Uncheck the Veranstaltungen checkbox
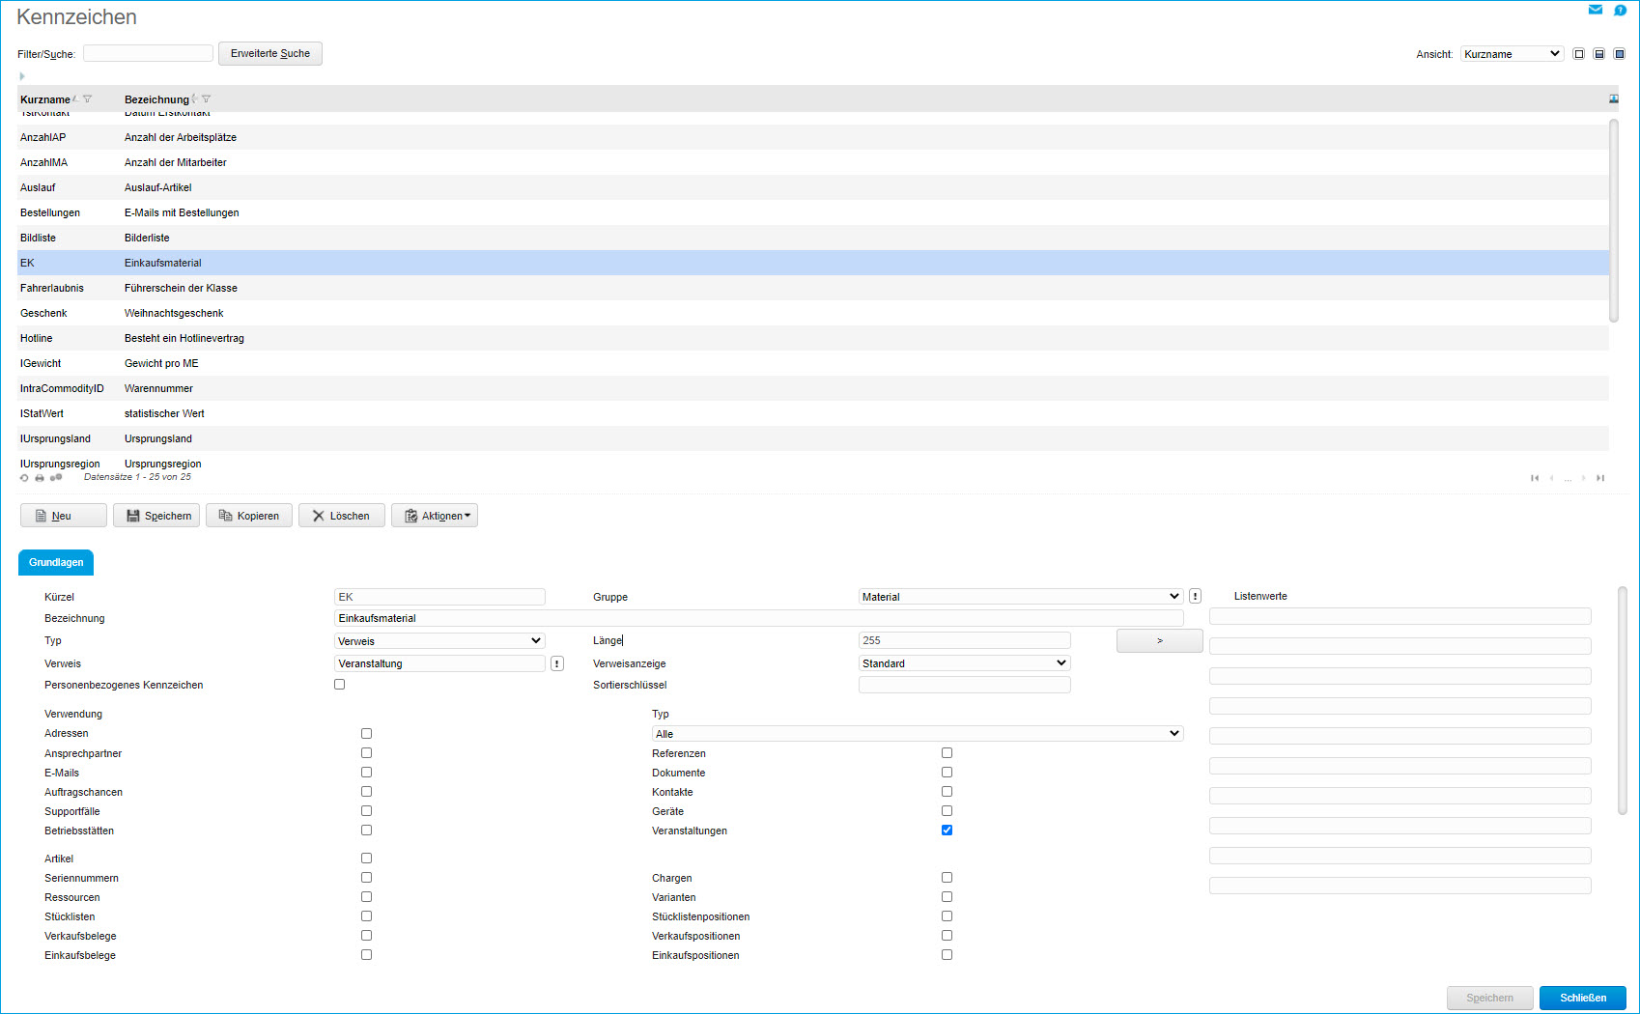1640x1014 pixels. tap(947, 831)
